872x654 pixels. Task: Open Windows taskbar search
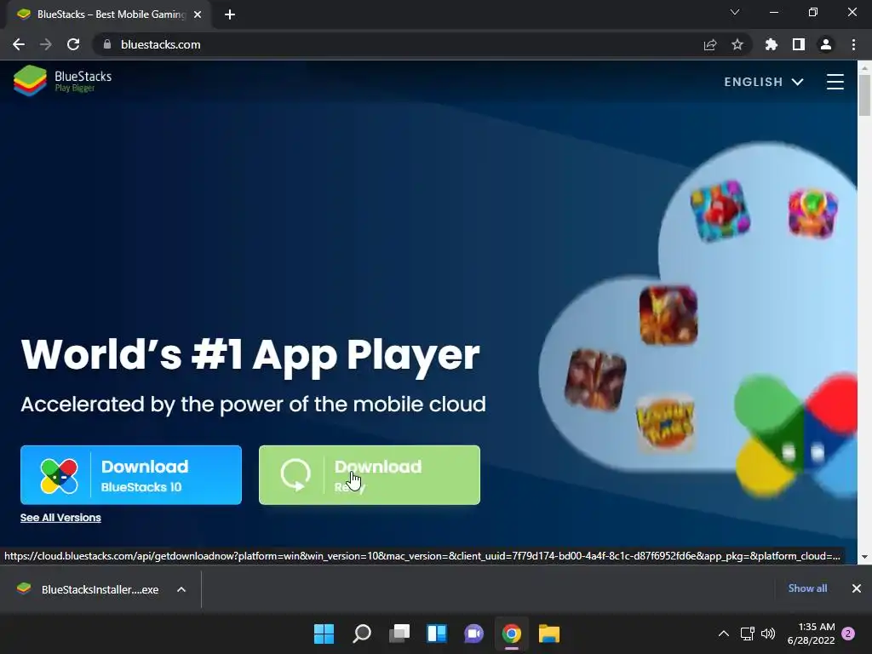coord(361,634)
